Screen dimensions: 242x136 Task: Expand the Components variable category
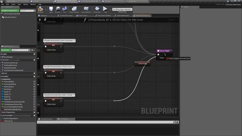pos(1,79)
